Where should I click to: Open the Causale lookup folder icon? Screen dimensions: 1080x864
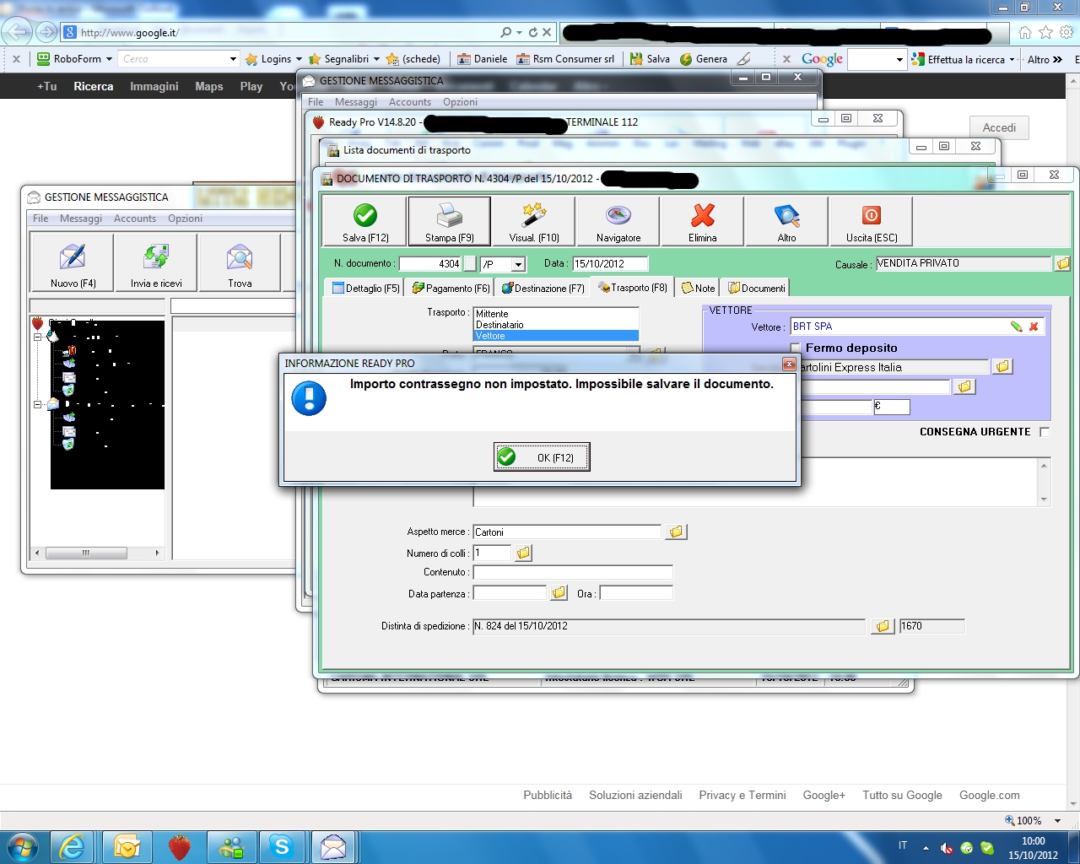(1062, 264)
